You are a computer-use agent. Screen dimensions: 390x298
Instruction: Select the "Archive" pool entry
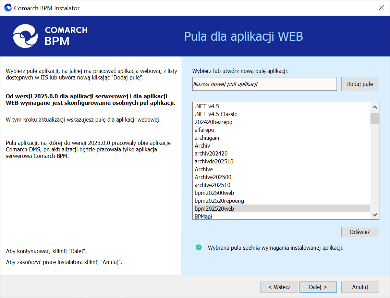282,169
